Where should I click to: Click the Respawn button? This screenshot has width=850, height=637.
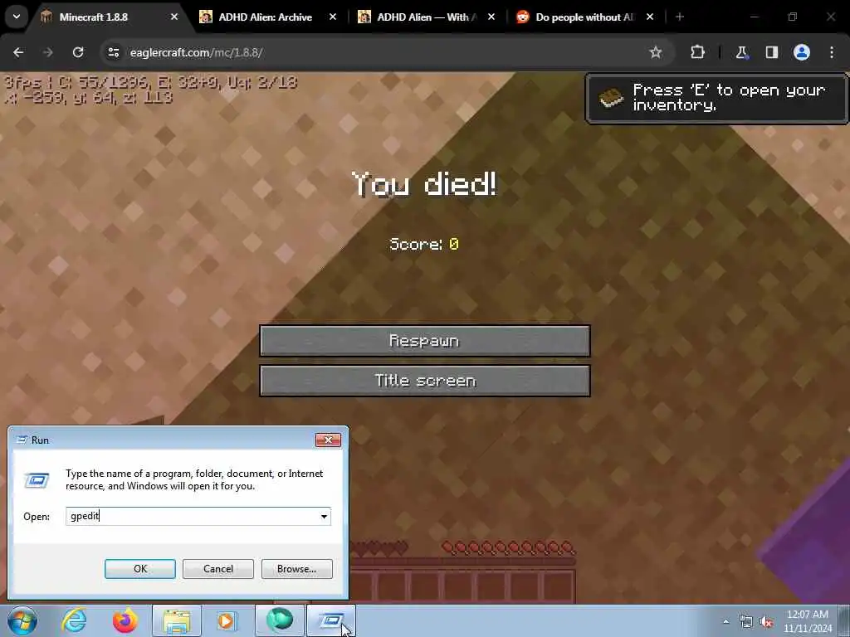coord(424,341)
